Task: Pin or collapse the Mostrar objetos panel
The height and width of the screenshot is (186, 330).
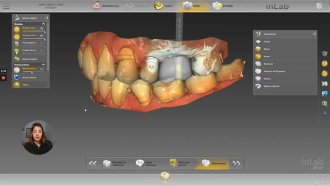Action: pos(46,18)
